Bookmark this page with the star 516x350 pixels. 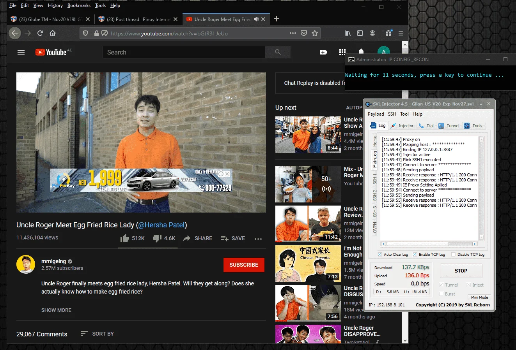pos(315,33)
